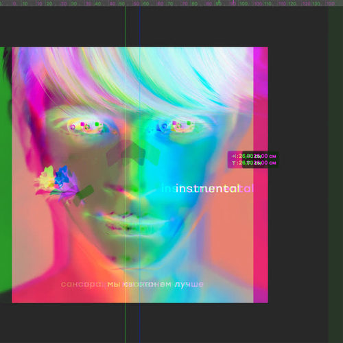This screenshot has height=343, width=343.
Task: Click the green bandage shape on nose
Action: point(133,153)
